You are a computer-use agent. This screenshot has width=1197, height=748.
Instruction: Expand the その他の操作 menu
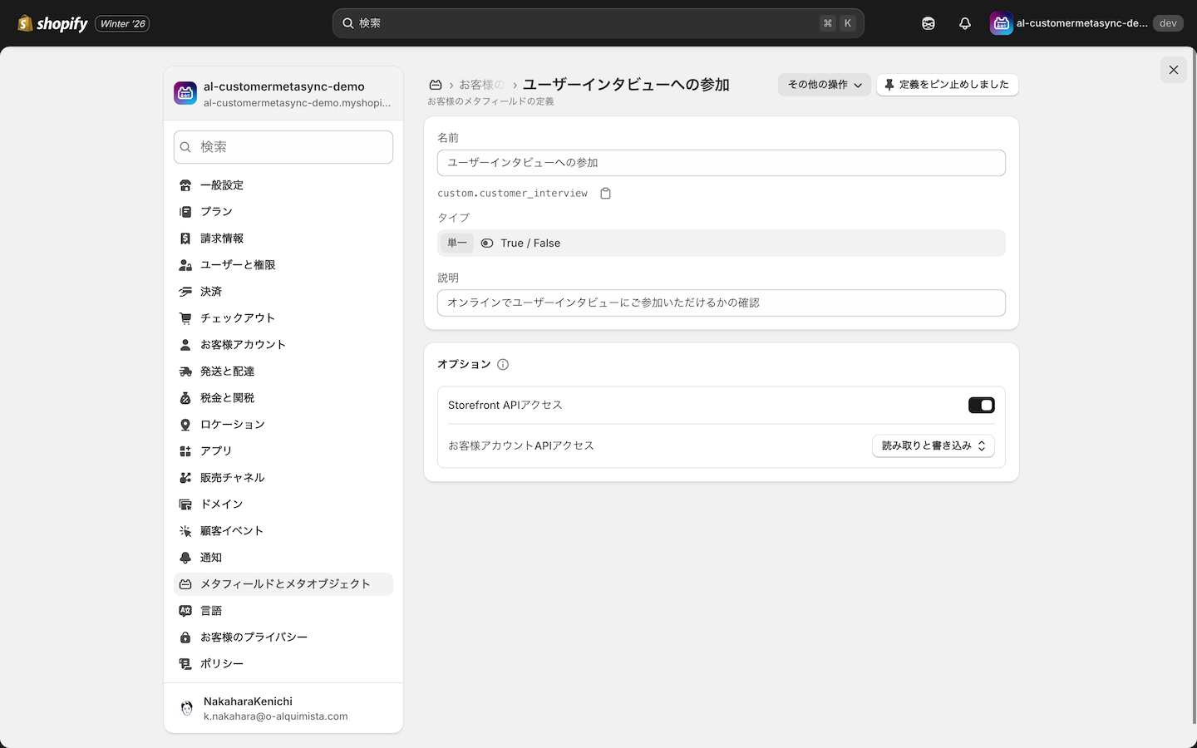click(x=824, y=85)
